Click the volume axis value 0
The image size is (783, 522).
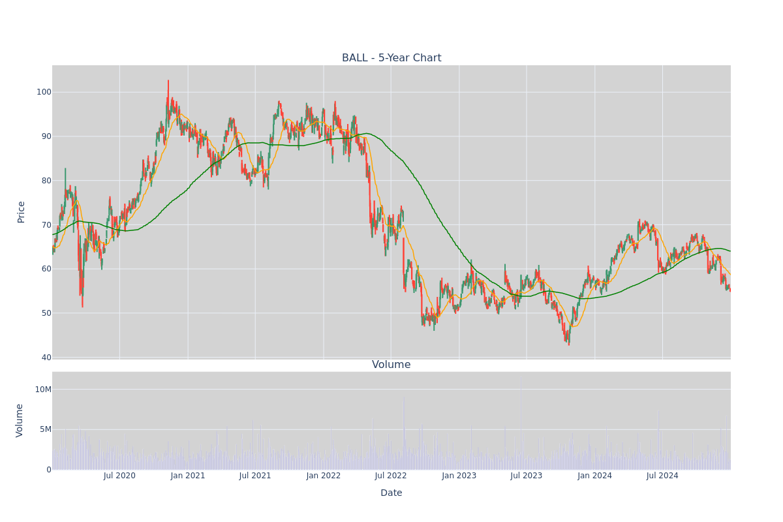click(49, 470)
